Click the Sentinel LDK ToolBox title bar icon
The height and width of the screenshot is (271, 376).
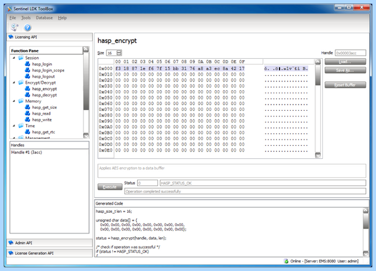[9, 9]
